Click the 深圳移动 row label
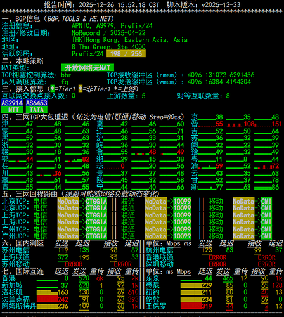This screenshot has height=317, width=284. (160, 264)
